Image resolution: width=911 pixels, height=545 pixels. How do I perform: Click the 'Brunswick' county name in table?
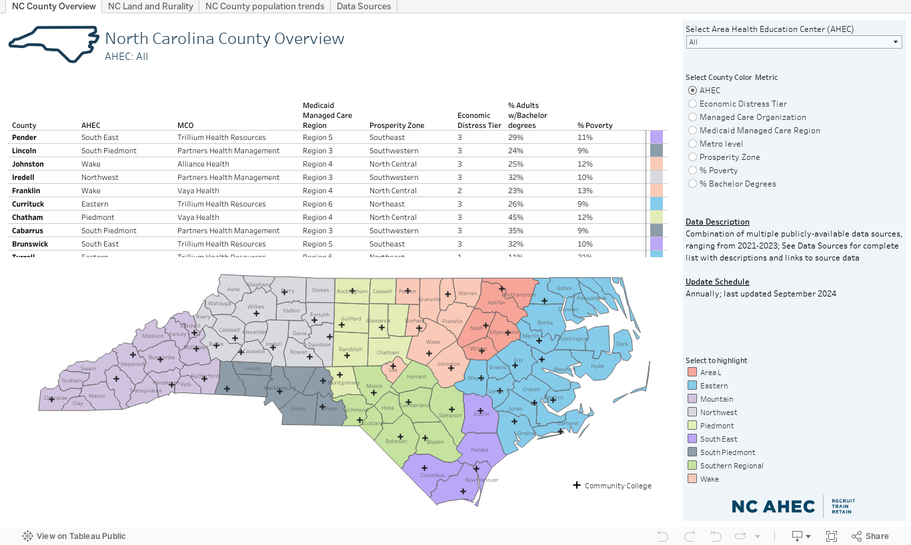[x=30, y=244]
